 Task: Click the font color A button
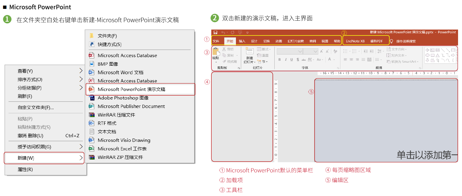(x=330, y=59)
